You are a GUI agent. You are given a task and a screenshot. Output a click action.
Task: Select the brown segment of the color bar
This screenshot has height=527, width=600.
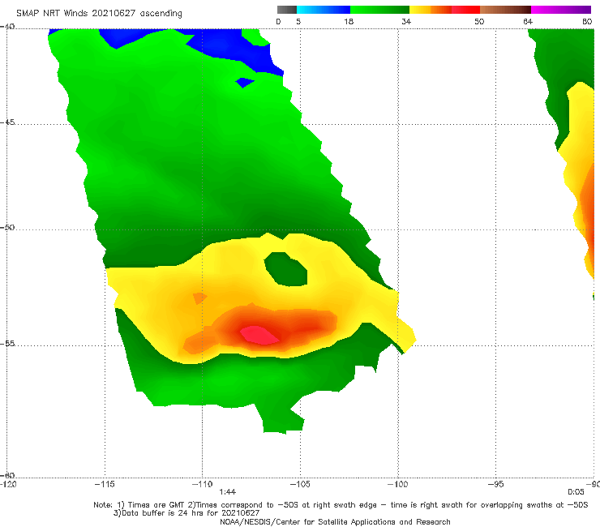point(505,10)
